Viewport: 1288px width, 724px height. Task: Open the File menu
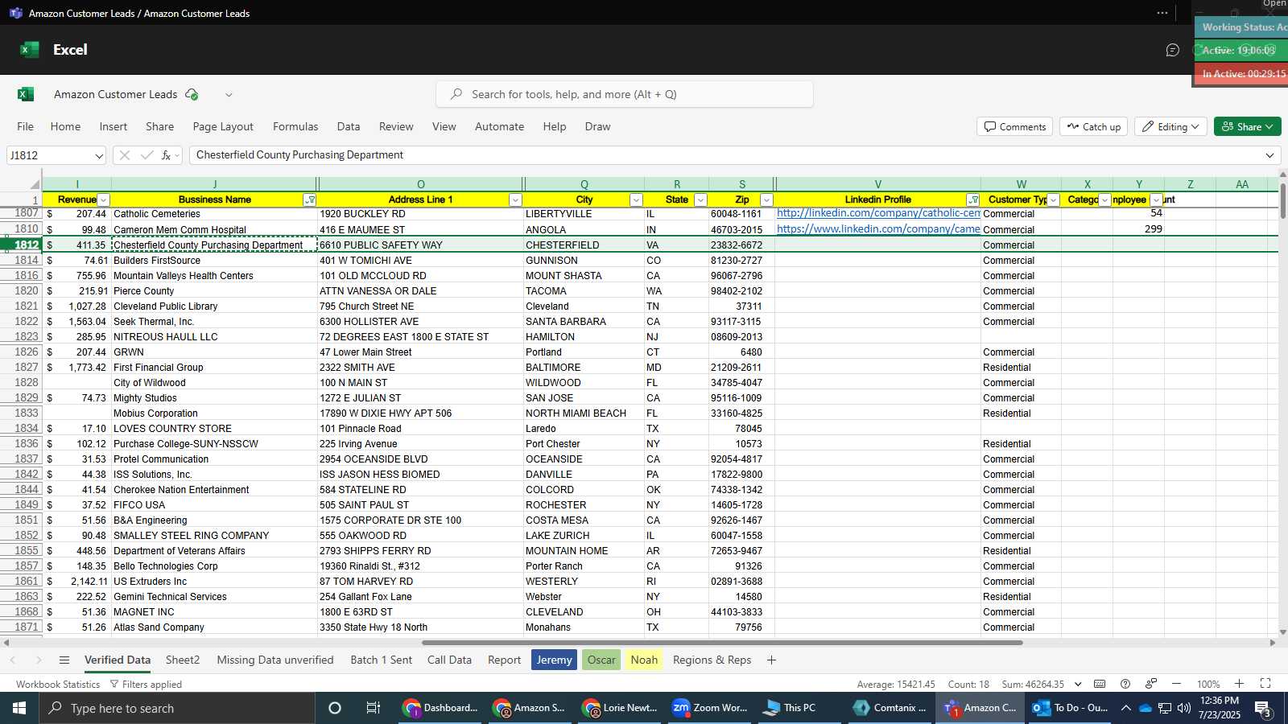click(26, 126)
